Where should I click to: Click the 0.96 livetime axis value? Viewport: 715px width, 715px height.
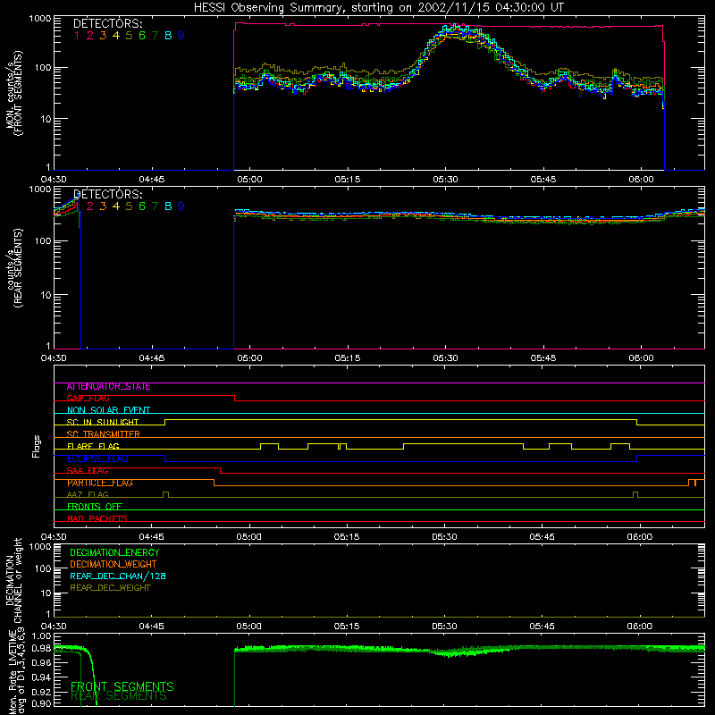42,662
